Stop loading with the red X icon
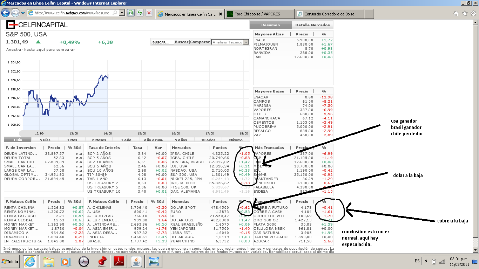479x269 pixels. click(x=149, y=13)
